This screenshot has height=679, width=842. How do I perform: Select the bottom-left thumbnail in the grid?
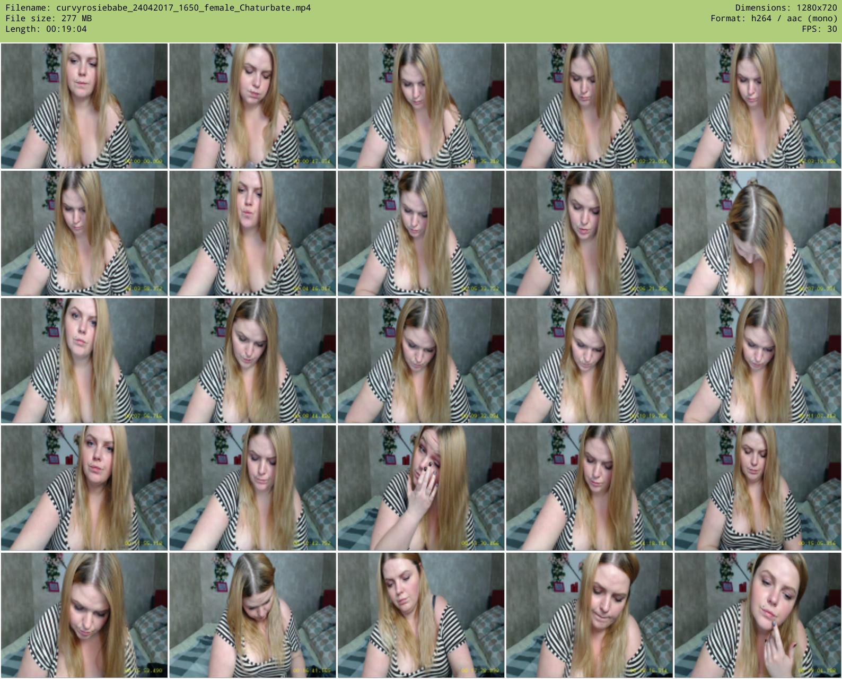(x=84, y=615)
